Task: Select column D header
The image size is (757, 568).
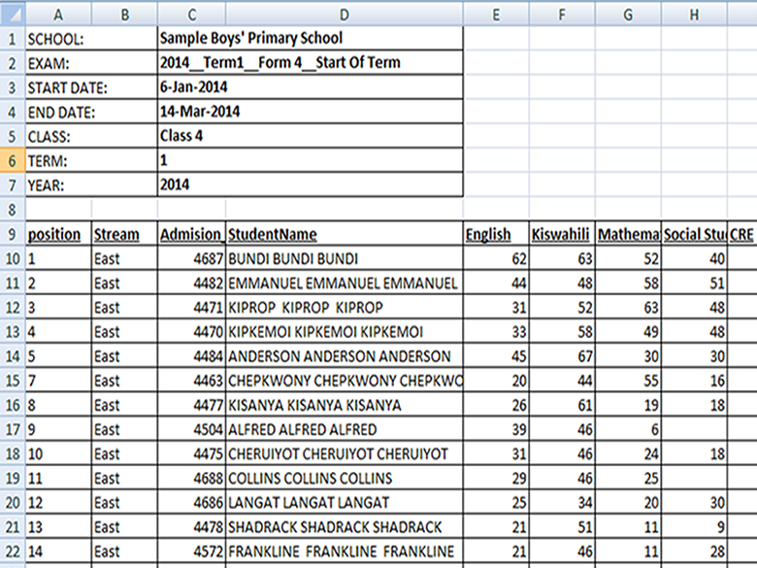Action: click(344, 14)
